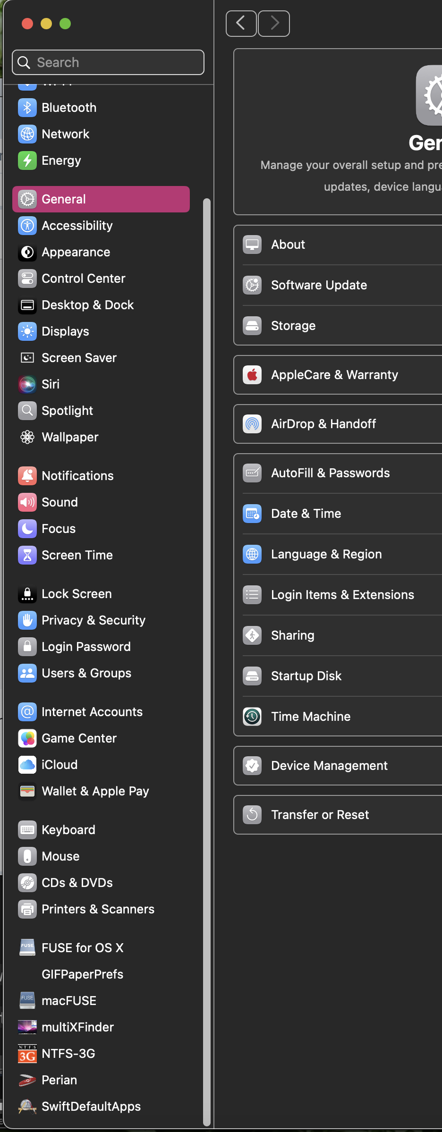Open the Storage row
The width and height of the screenshot is (442, 1132).
(338, 326)
